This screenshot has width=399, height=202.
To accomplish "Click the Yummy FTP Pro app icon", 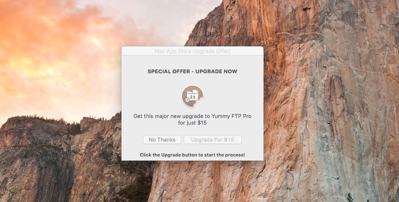I will click(x=192, y=96).
